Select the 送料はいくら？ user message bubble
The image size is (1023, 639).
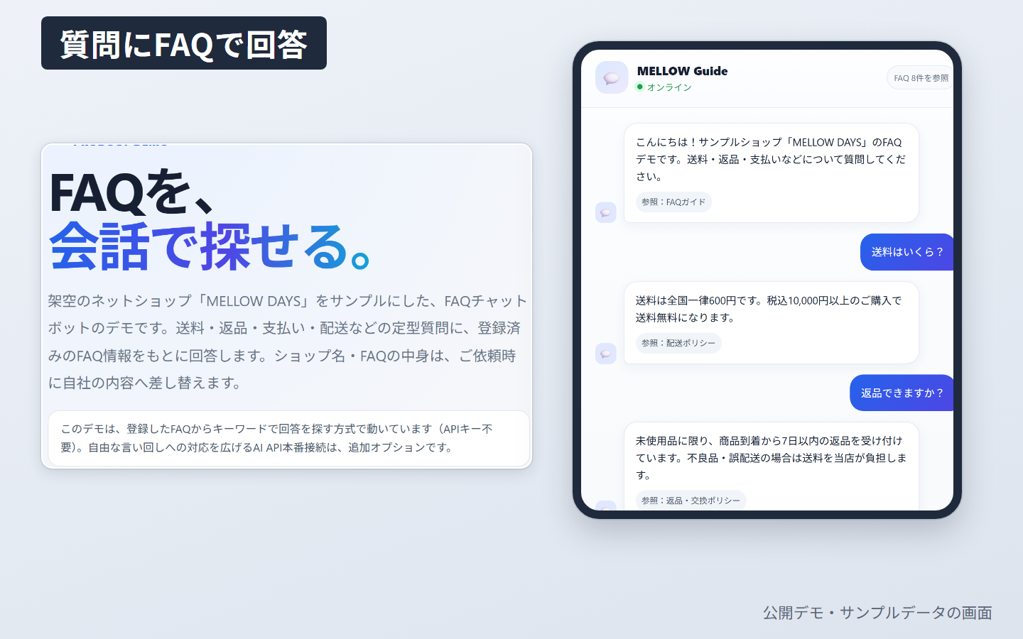(907, 252)
